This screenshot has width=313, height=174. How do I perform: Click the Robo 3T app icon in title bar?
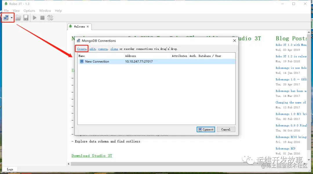tap(6, 4)
